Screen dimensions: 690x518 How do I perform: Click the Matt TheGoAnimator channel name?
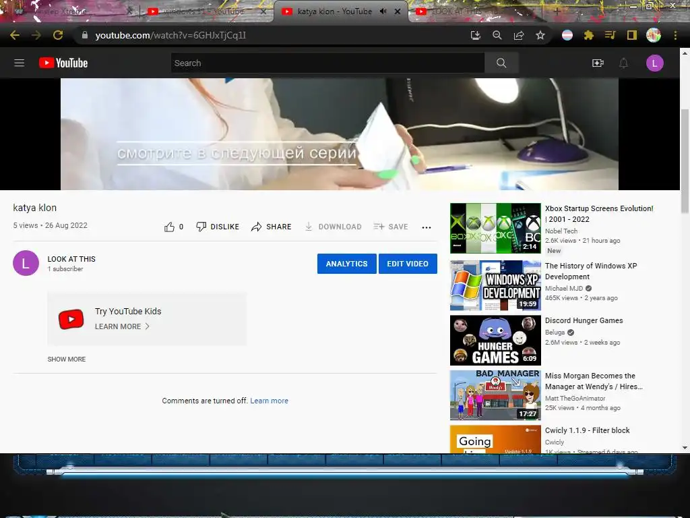coord(575,398)
